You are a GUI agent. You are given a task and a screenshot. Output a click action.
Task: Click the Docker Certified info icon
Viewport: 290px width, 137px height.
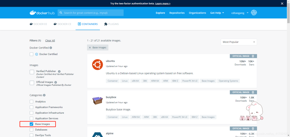tap(51, 48)
